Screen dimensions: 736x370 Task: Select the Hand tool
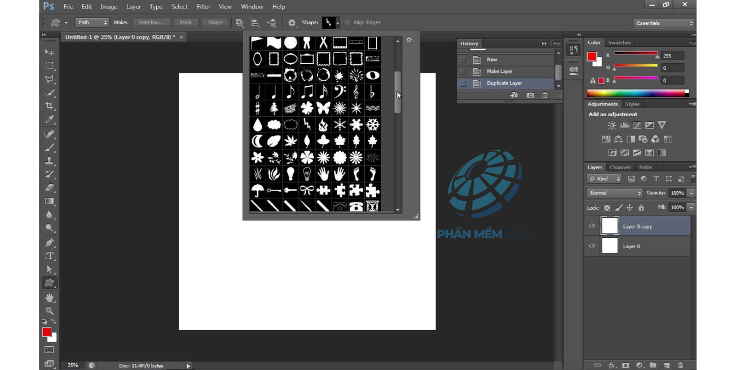[x=50, y=297]
